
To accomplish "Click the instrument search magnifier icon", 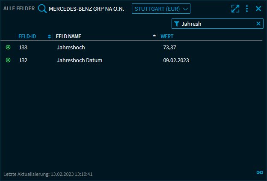I will click(x=42, y=9).
